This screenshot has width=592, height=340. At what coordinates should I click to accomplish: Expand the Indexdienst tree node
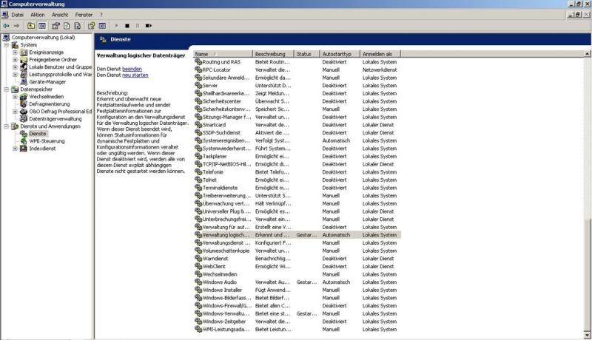pos(15,149)
